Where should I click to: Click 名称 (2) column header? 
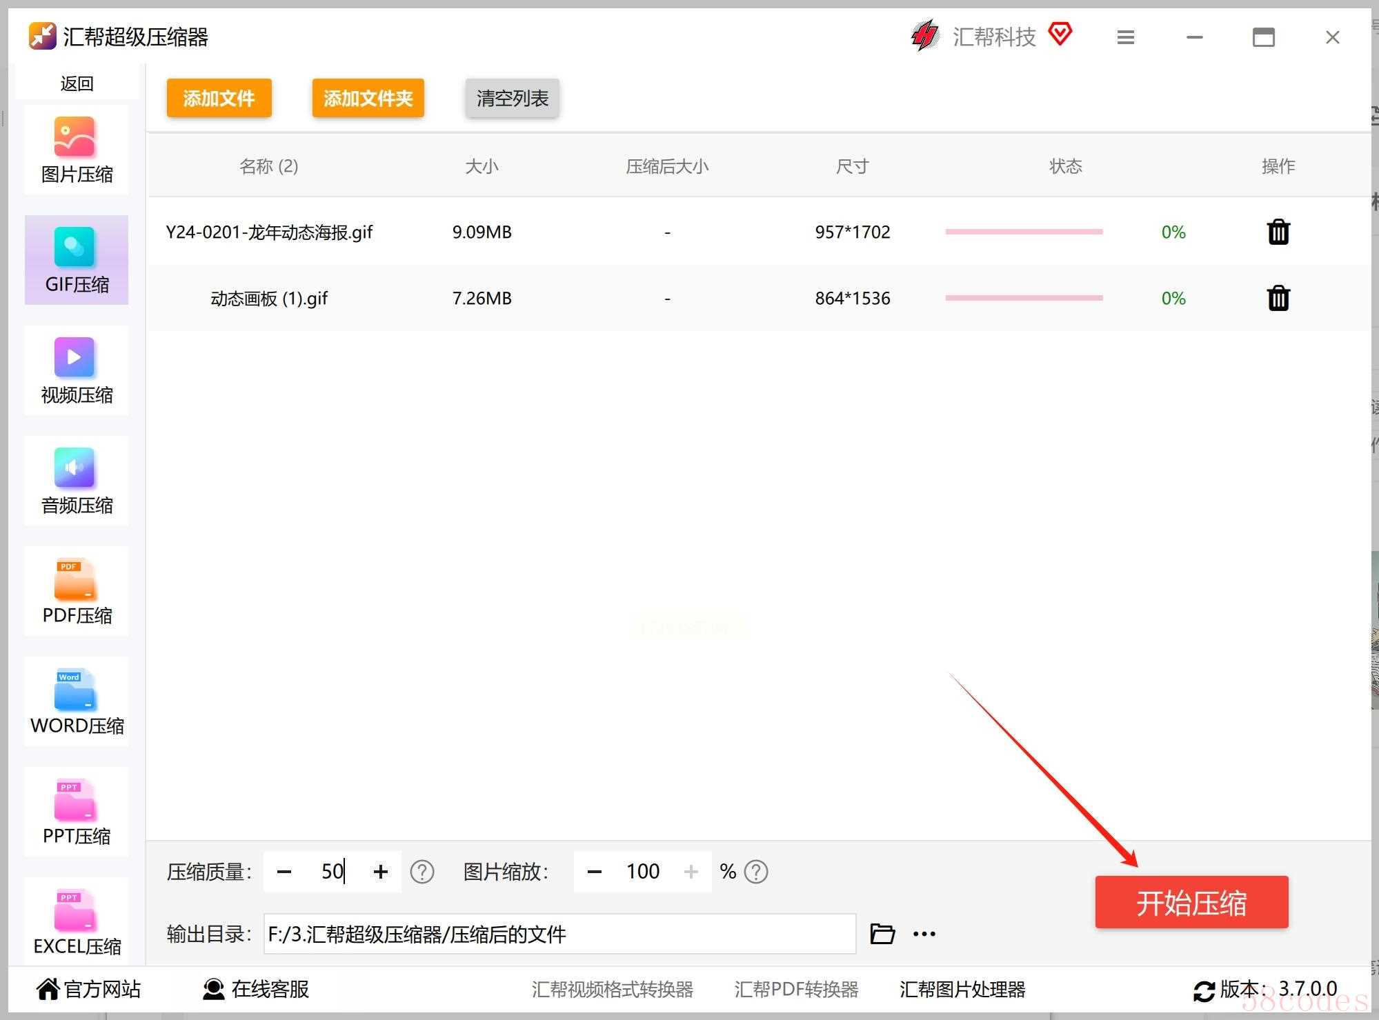point(269,166)
